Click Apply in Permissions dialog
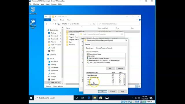The height and width of the screenshot is (104, 185). [x=123, y=92]
